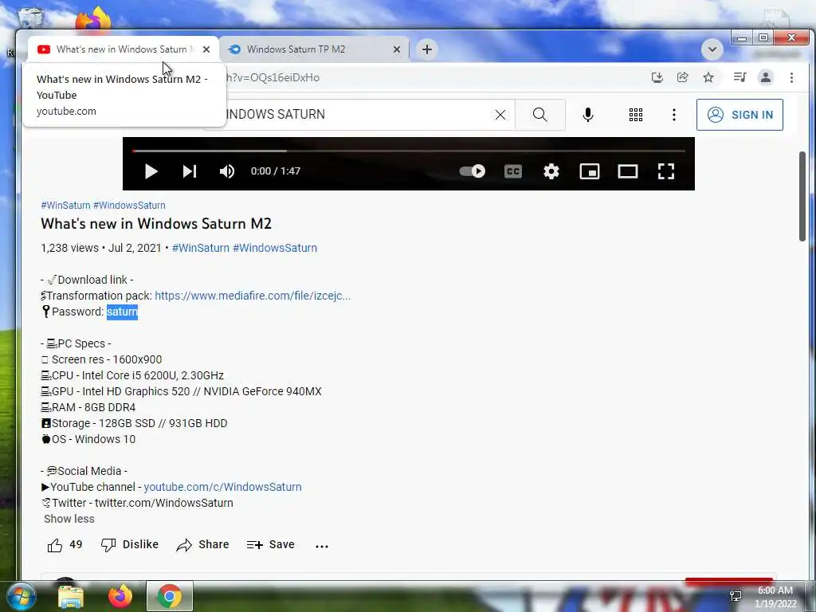Save video to playlist

(x=271, y=545)
